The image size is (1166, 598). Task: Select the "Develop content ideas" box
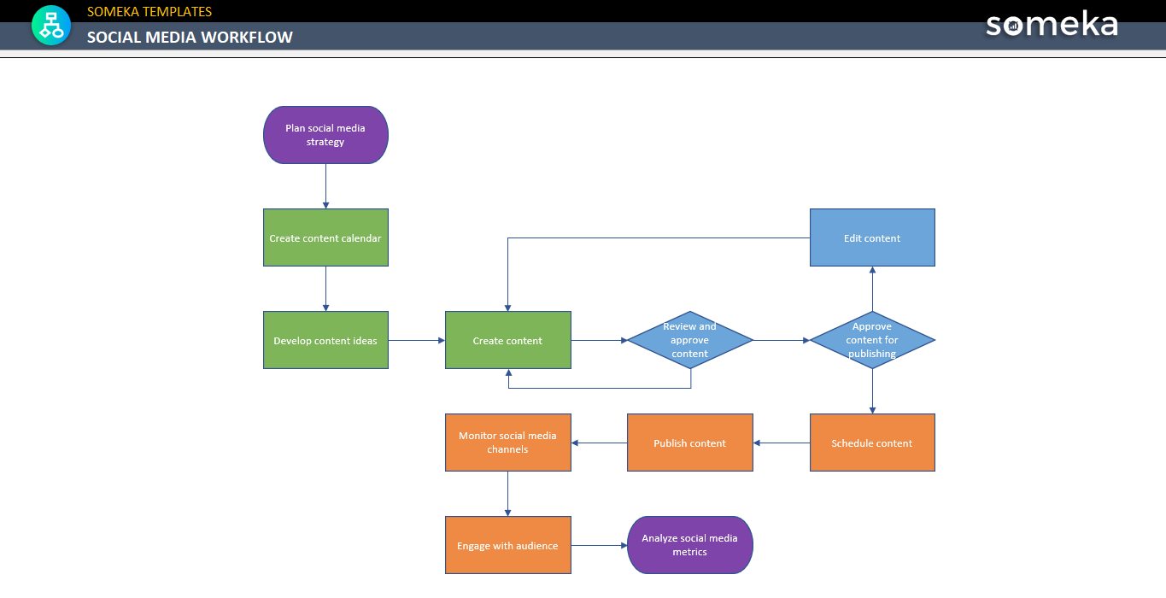pos(325,340)
